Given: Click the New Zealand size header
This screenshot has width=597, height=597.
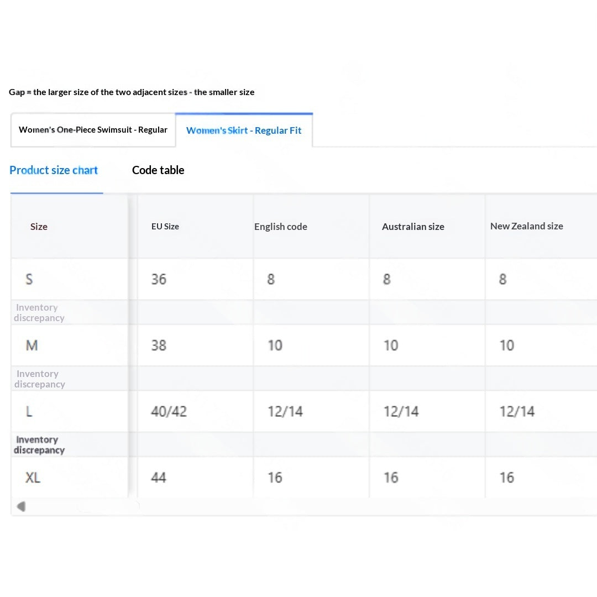Looking at the screenshot, I should tap(527, 226).
